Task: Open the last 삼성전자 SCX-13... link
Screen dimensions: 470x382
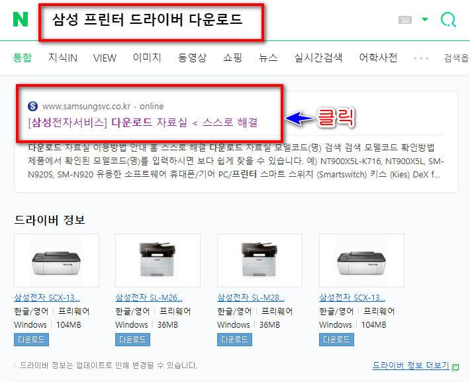Action: click(352, 297)
